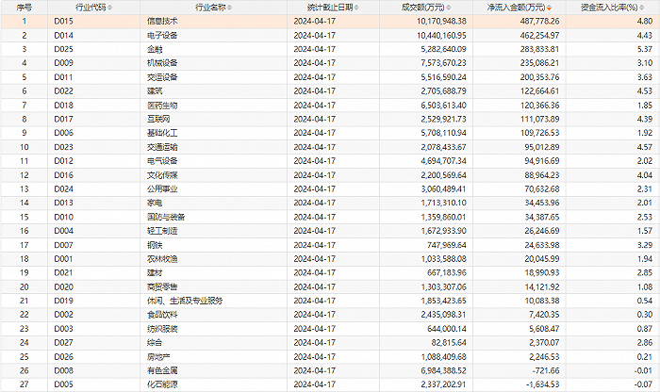Click negative net inflow -1,634.53
This screenshot has width=660, height=392.
(x=542, y=384)
